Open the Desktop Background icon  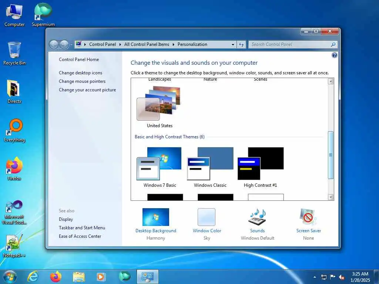pyautogui.click(x=156, y=217)
